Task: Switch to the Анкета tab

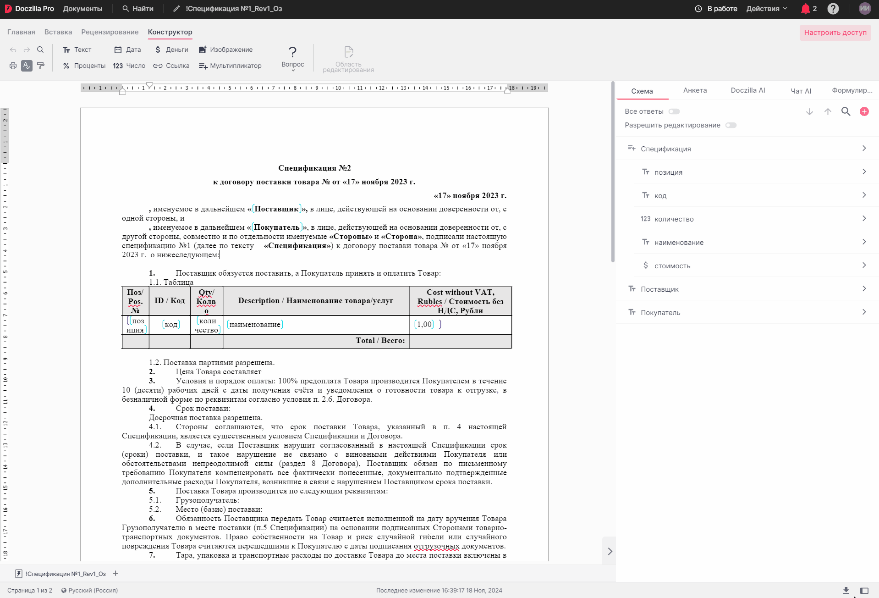Action: [695, 90]
